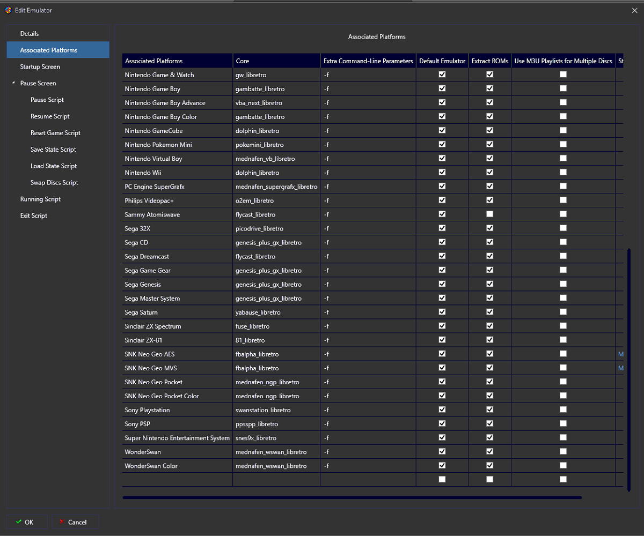Click the empty core cell in last row

click(x=276, y=479)
